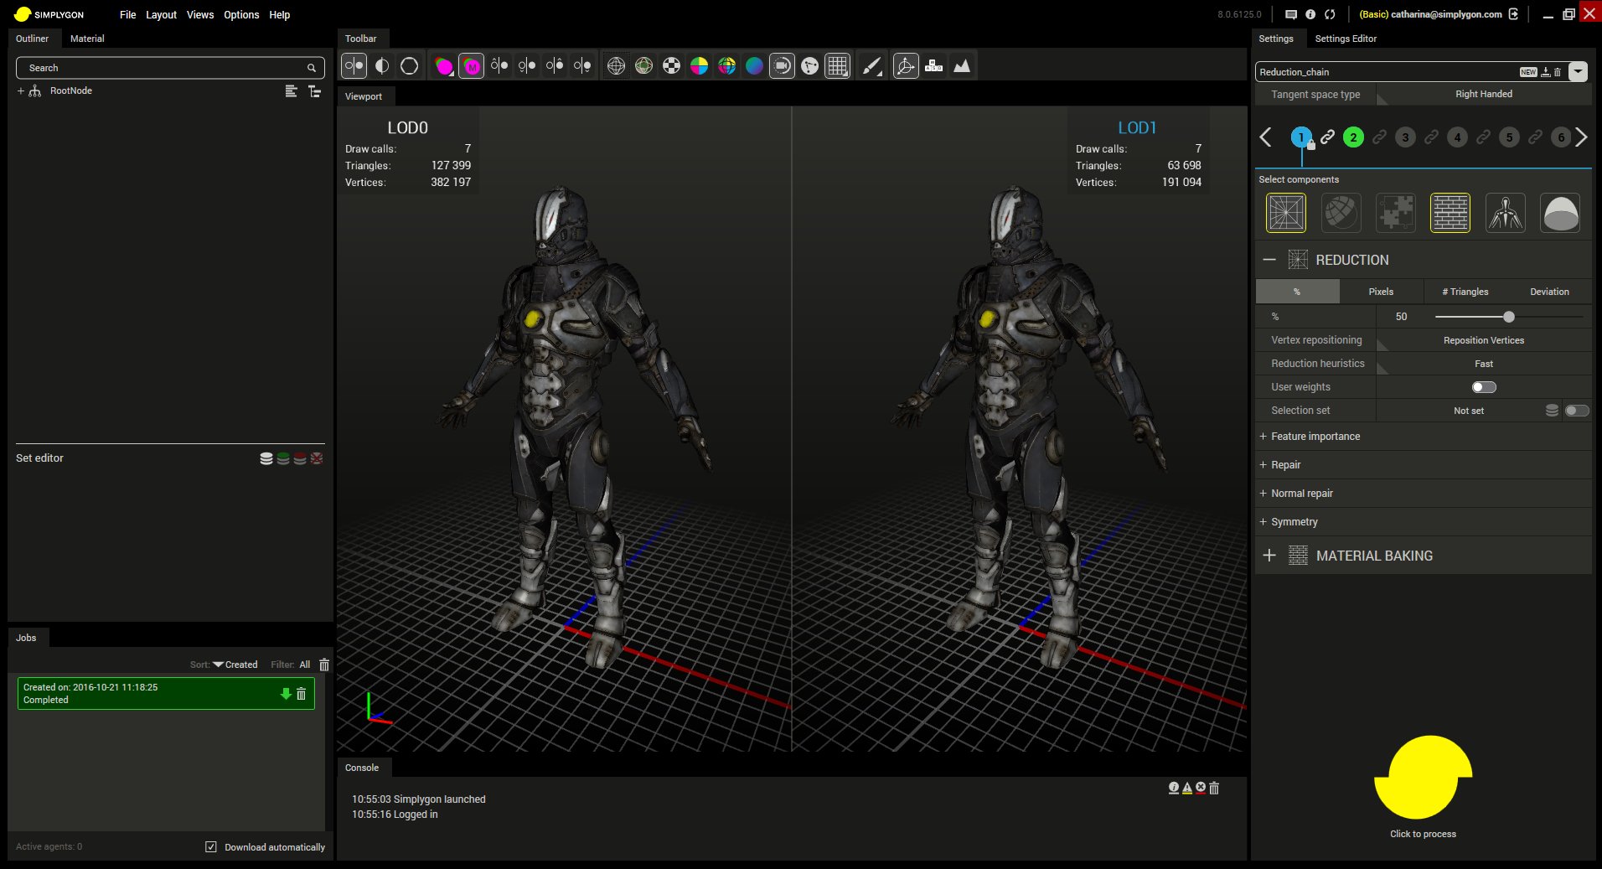Toggle the Selection set switch
Viewport: 1602px width, 869px height.
[1579, 411]
